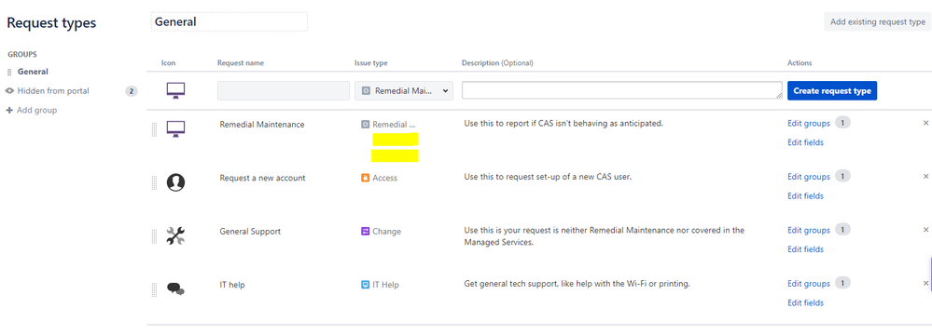Grab the drag handle of Request a new account row

(x=155, y=182)
